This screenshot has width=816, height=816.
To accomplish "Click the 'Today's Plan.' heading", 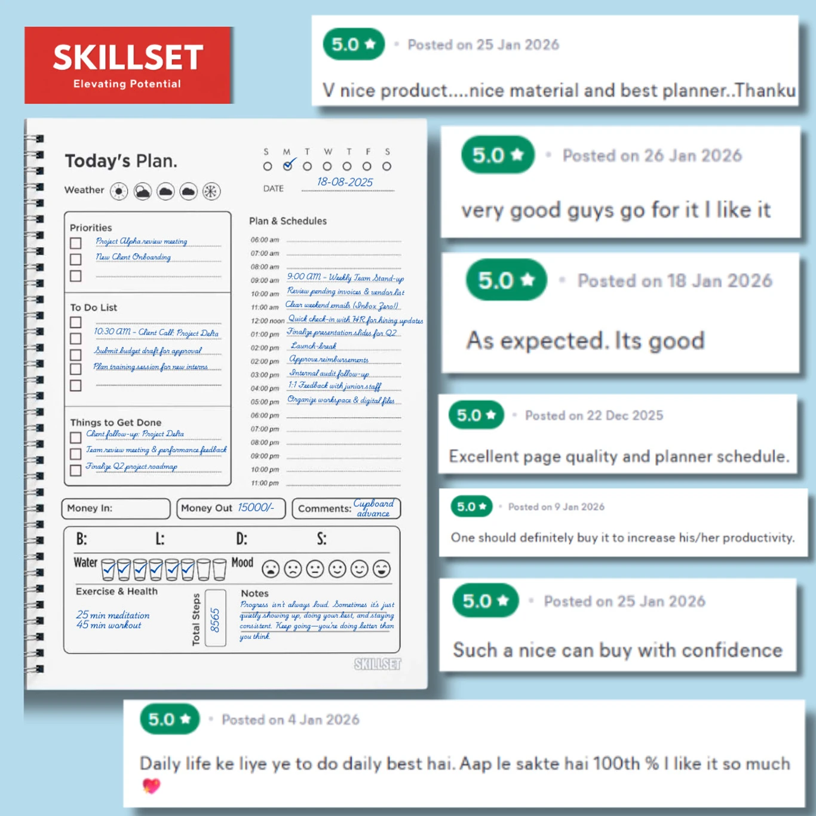I will (121, 161).
